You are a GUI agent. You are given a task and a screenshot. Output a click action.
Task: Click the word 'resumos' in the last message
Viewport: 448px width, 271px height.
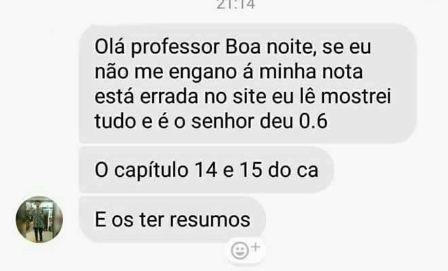click(210, 220)
